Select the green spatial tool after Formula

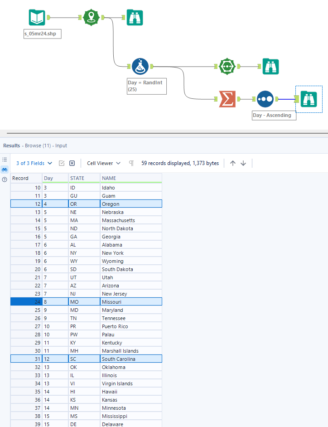(x=227, y=67)
